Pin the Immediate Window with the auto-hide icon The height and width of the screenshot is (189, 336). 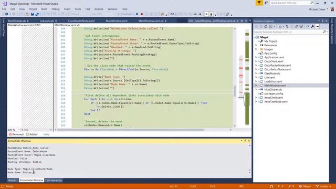point(245,141)
